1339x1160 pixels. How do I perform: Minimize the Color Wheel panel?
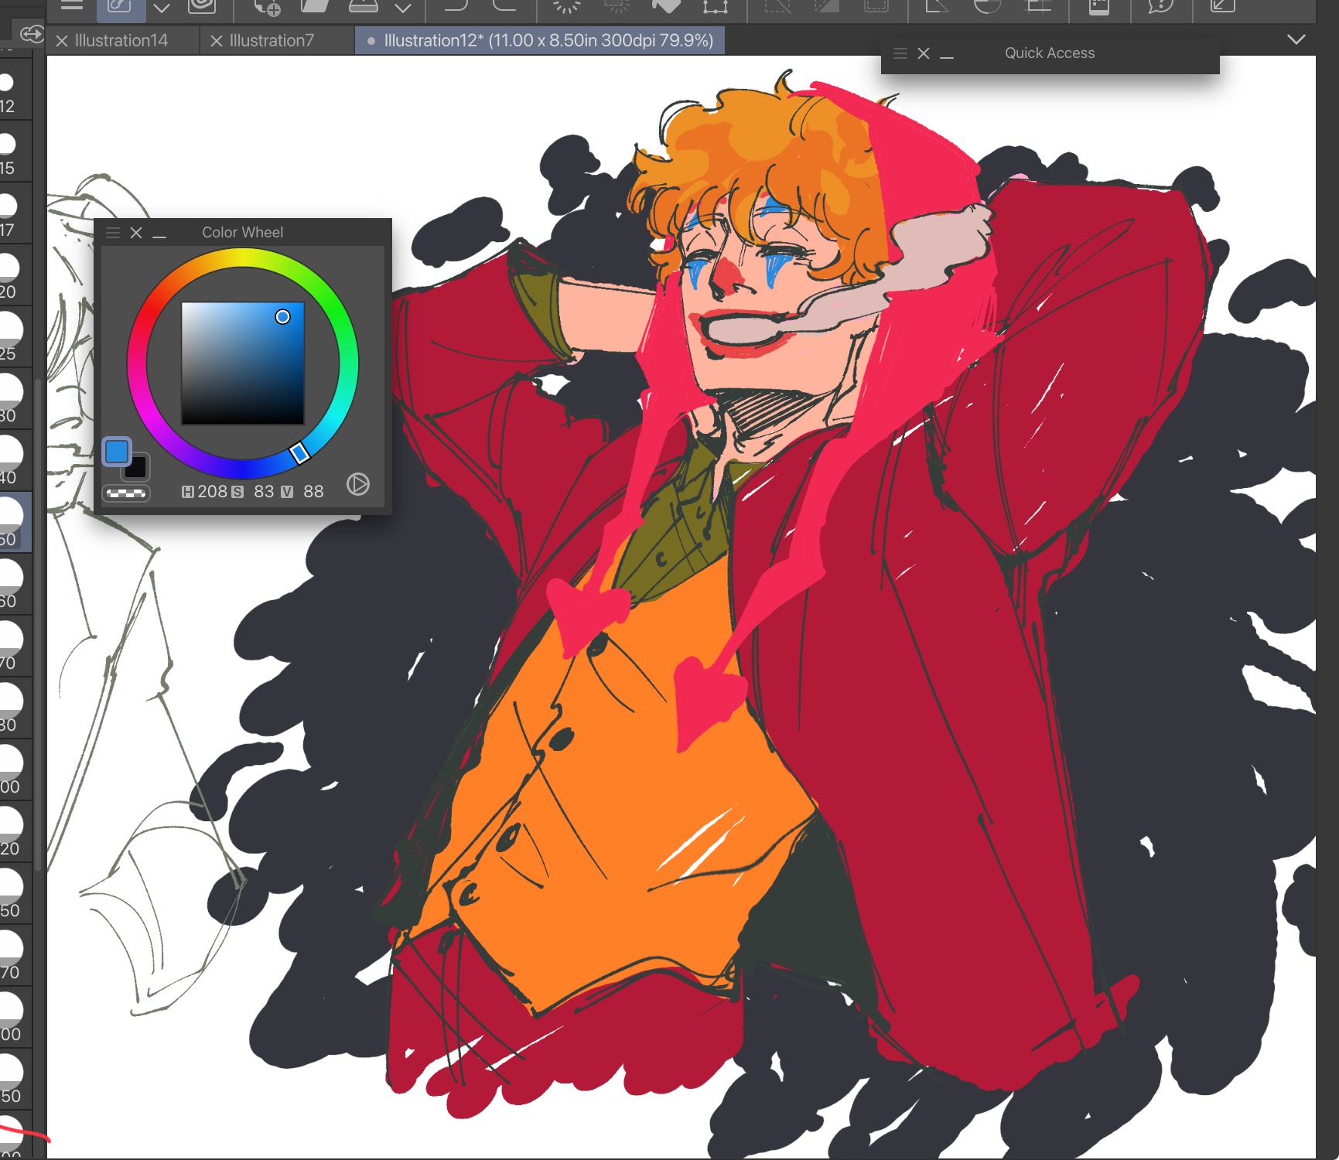[x=160, y=234]
